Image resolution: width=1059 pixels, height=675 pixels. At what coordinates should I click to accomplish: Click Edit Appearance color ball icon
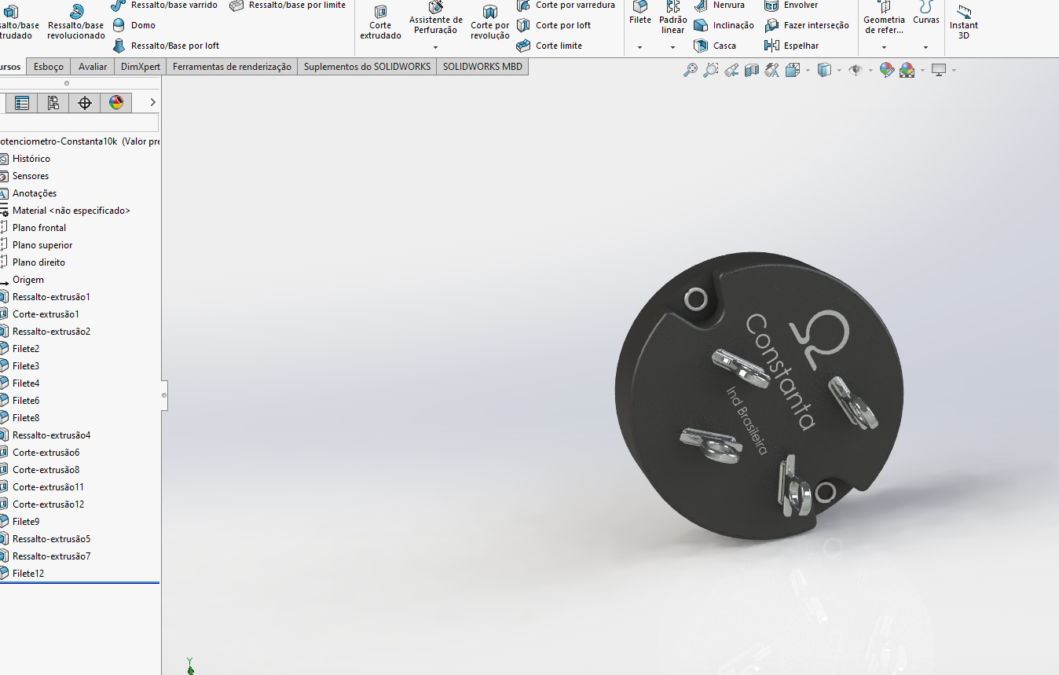(887, 71)
